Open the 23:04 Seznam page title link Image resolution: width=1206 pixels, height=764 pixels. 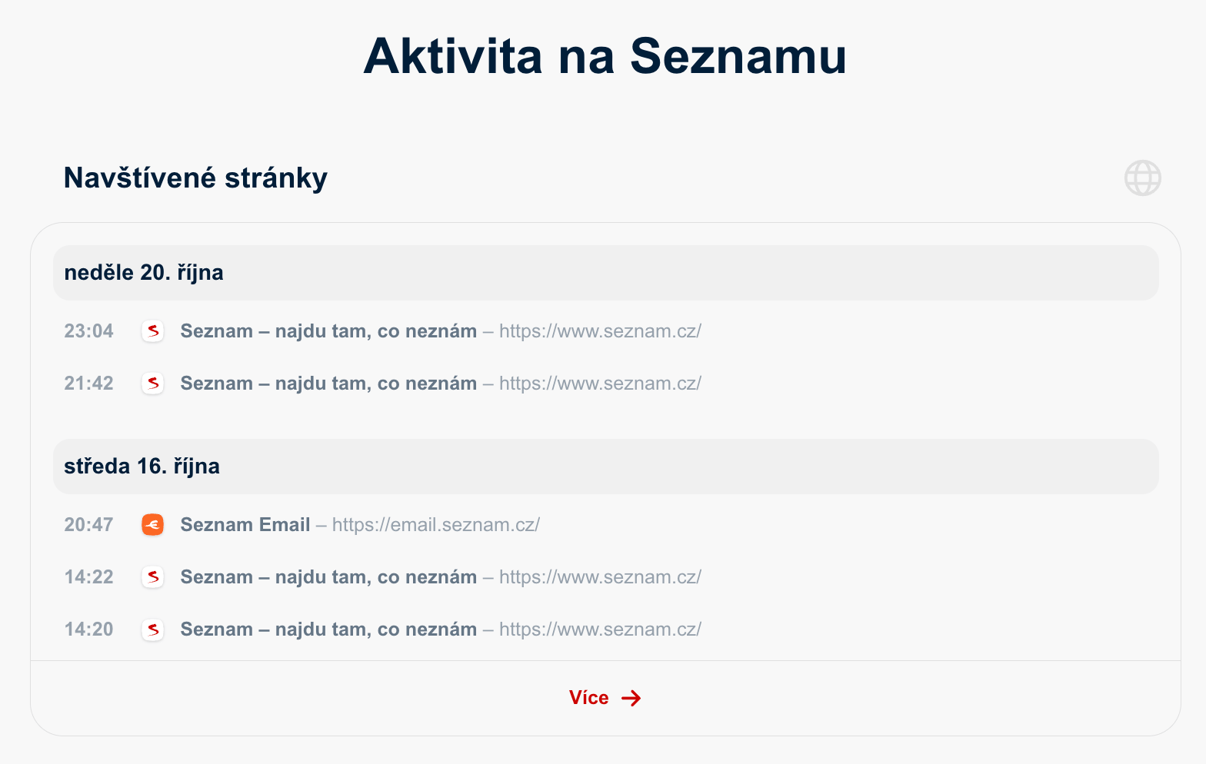click(328, 331)
